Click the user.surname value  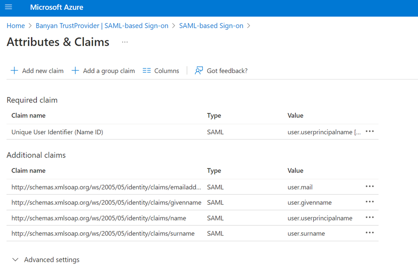coord(306,234)
